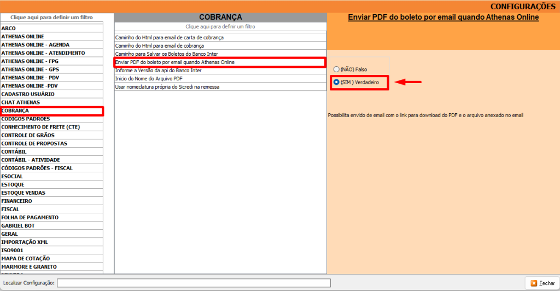Image resolution: width=560 pixels, height=291 pixels.
Task: Select the COBRANÇA category
Action: 52,110
